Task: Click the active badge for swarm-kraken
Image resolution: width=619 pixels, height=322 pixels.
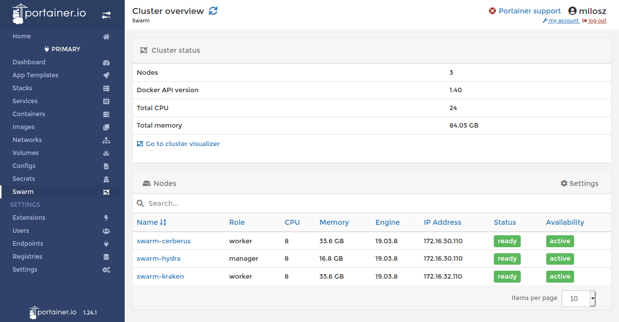Action: point(560,277)
